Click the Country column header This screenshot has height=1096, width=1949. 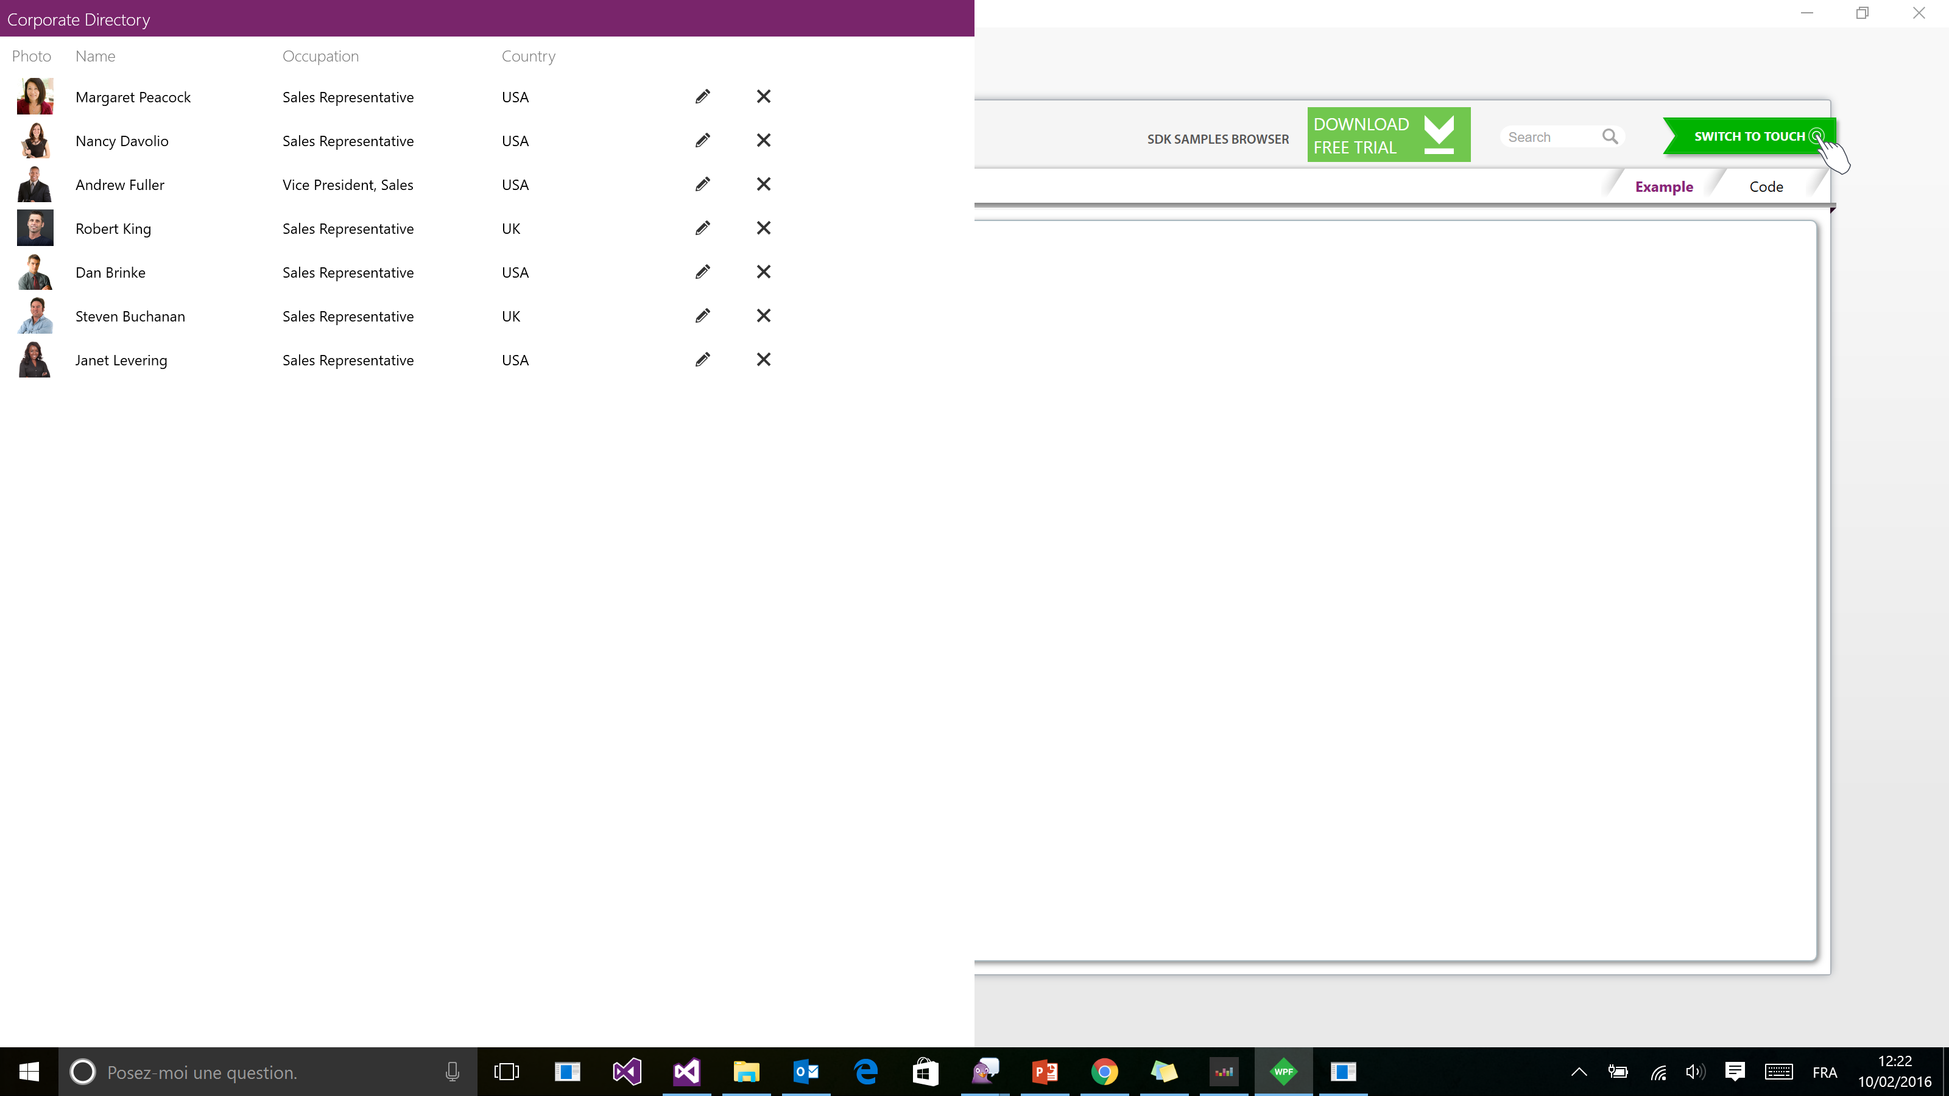tap(527, 57)
